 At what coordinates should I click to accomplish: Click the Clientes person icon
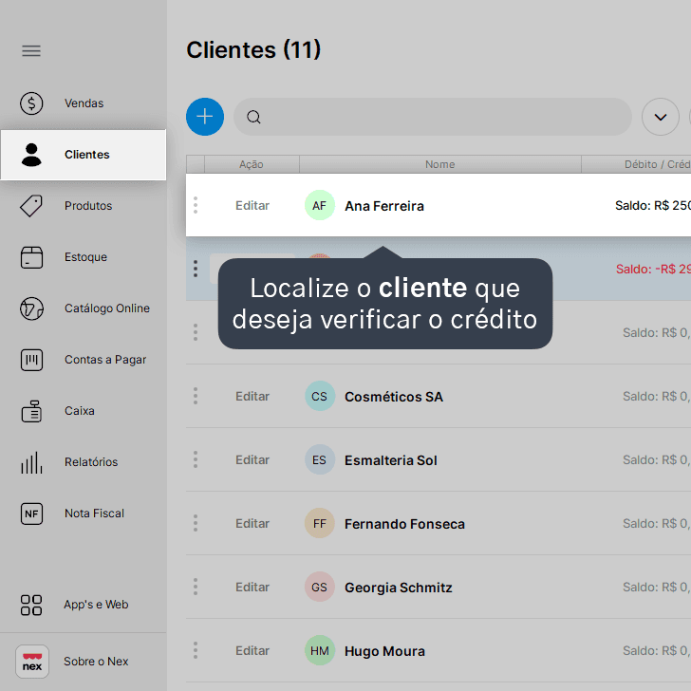[x=31, y=155]
